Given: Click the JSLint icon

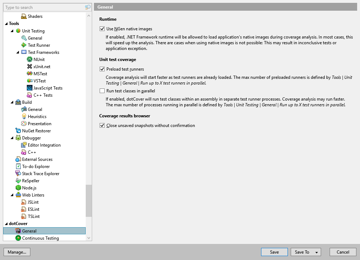Looking at the screenshot, I should [24, 202].
